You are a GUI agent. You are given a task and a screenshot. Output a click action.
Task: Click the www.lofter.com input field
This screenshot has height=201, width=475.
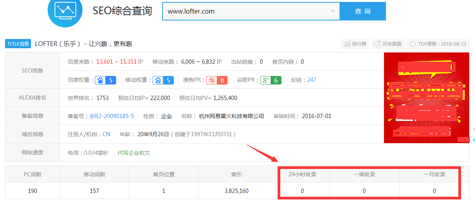pos(251,11)
